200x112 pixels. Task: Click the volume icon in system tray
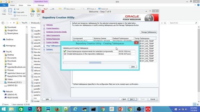coord(186,109)
